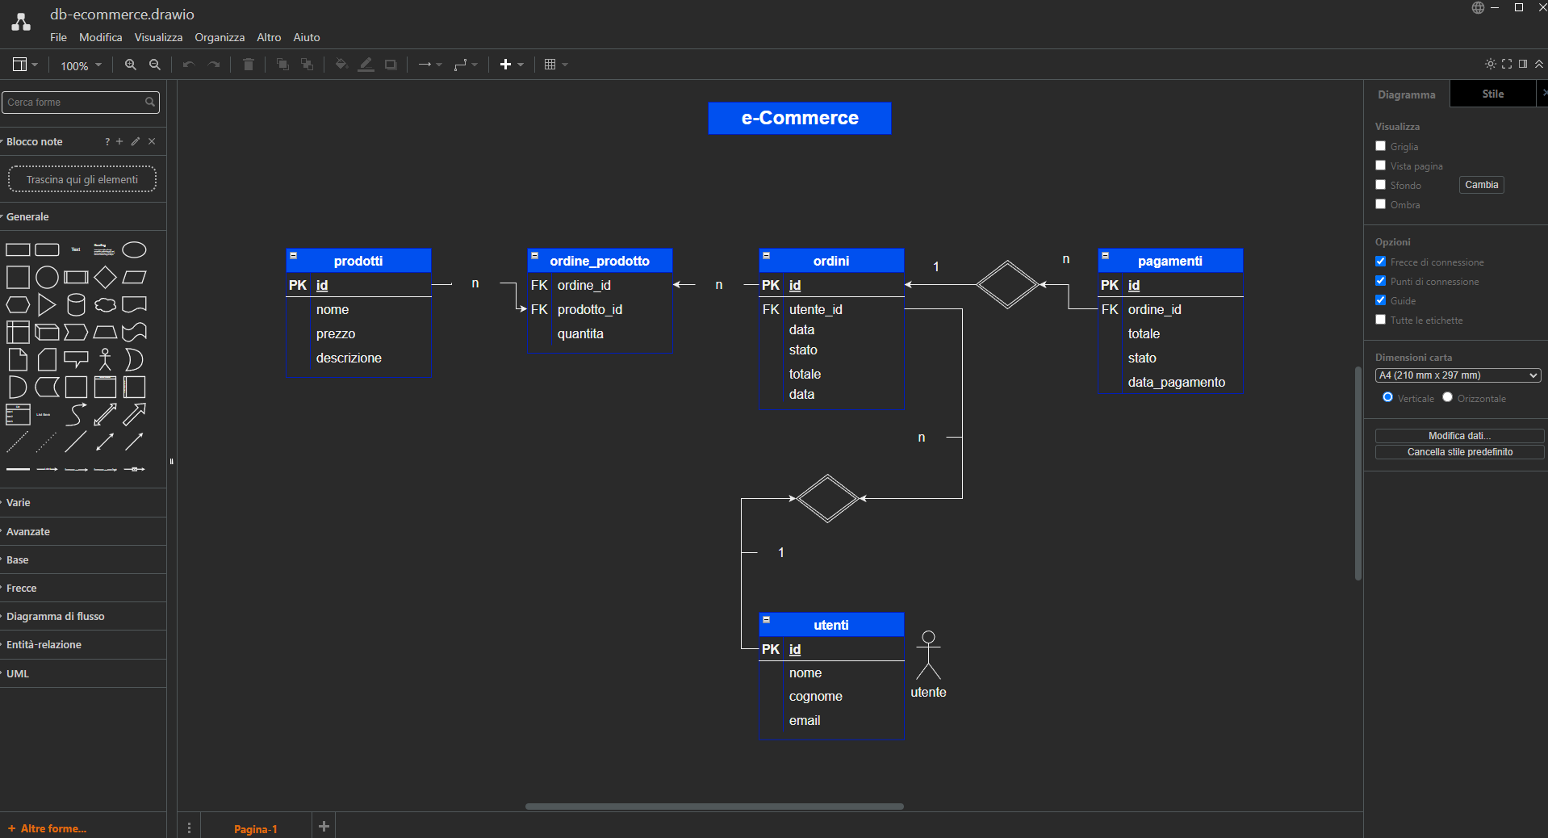Open the view layout dropdown in toolbar
The width and height of the screenshot is (1548, 838).
coord(24,65)
